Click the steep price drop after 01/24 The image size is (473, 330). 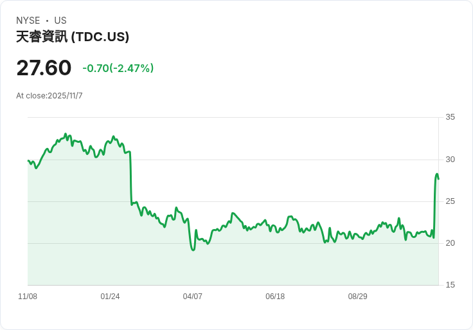pyautogui.click(x=130, y=179)
